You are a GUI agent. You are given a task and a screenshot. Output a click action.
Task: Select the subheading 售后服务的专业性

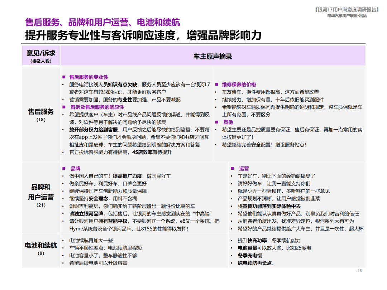[x=89, y=77]
